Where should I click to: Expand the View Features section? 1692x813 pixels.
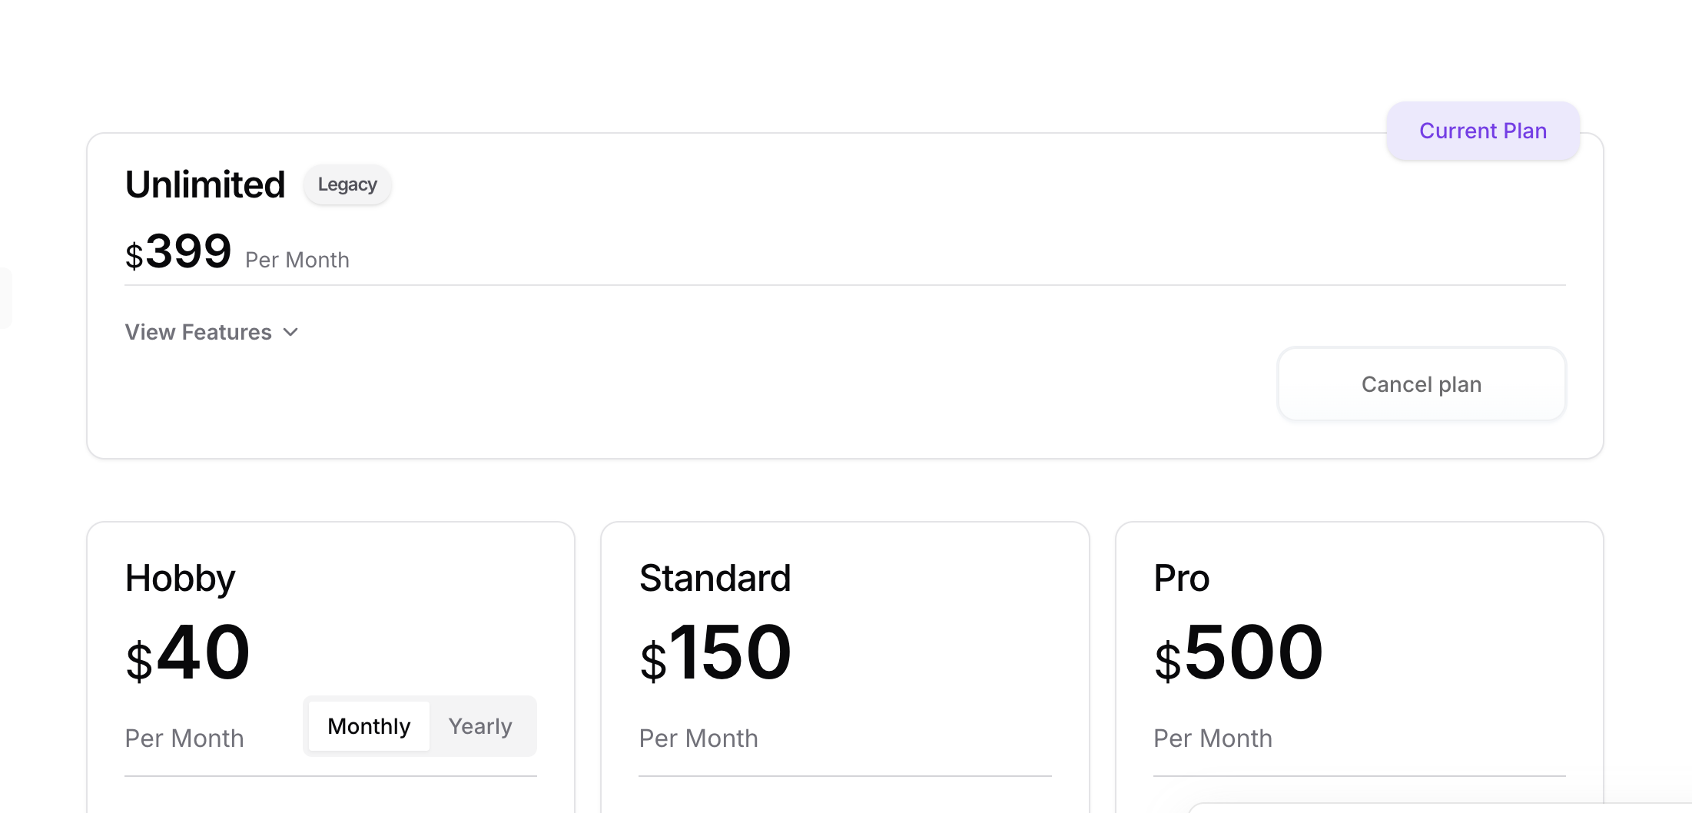click(199, 332)
